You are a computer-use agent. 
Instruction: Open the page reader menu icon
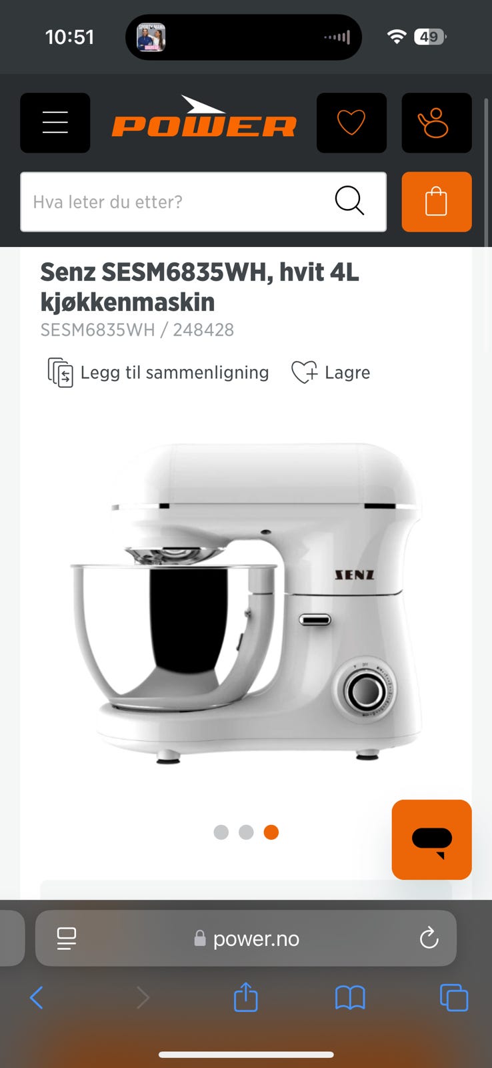click(67, 939)
